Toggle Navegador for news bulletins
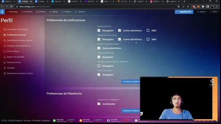Screen dimensions: 221x124 coord(99,57)
